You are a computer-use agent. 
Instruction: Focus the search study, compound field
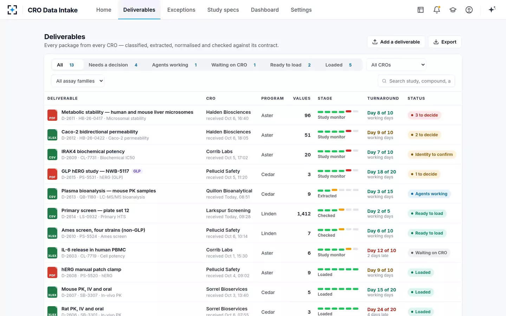point(416,81)
